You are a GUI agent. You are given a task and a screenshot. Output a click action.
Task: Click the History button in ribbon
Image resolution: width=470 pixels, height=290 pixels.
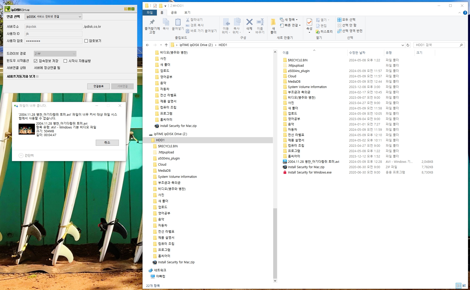324,32
